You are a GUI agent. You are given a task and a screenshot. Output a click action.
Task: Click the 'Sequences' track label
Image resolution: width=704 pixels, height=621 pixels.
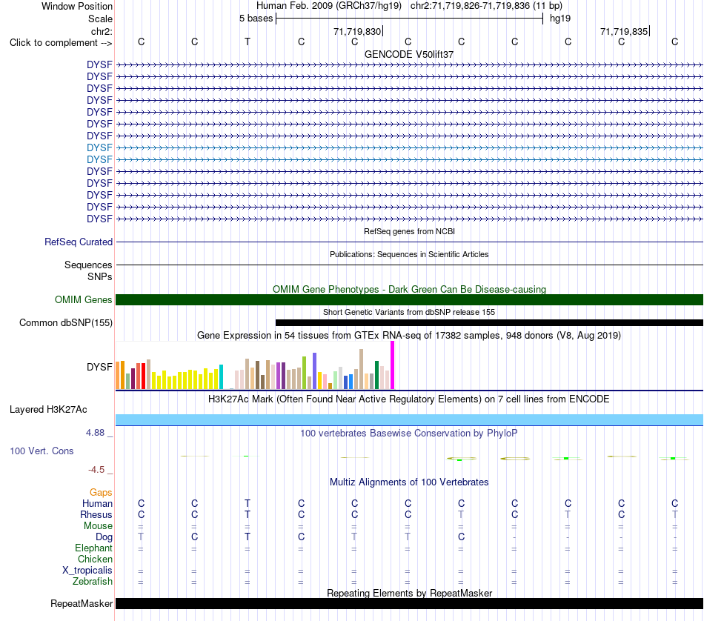tap(88, 265)
